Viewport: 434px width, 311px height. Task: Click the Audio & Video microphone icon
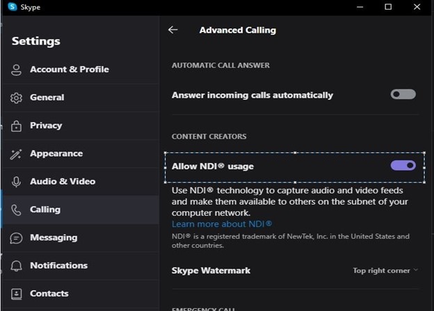pyautogui.click(x=17, y=182)
